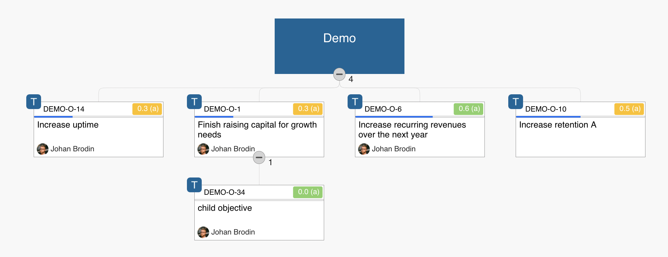
Task: Click Johan Brodin avatar on Increase uptime card
Action: click(x=43, y=149)
